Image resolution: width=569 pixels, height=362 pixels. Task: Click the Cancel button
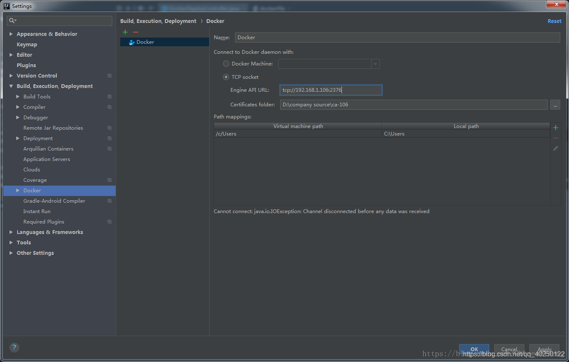pyautogui.click(x=509, y=349)
